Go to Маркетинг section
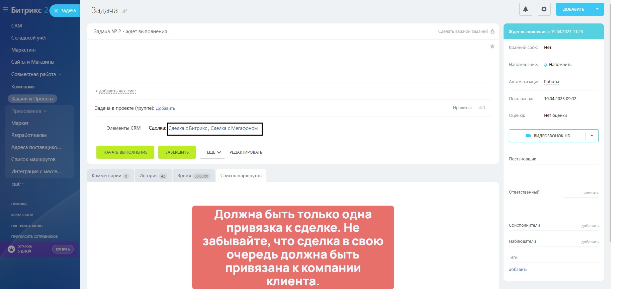This screenshot has height=289, width=623. [24, 50]
